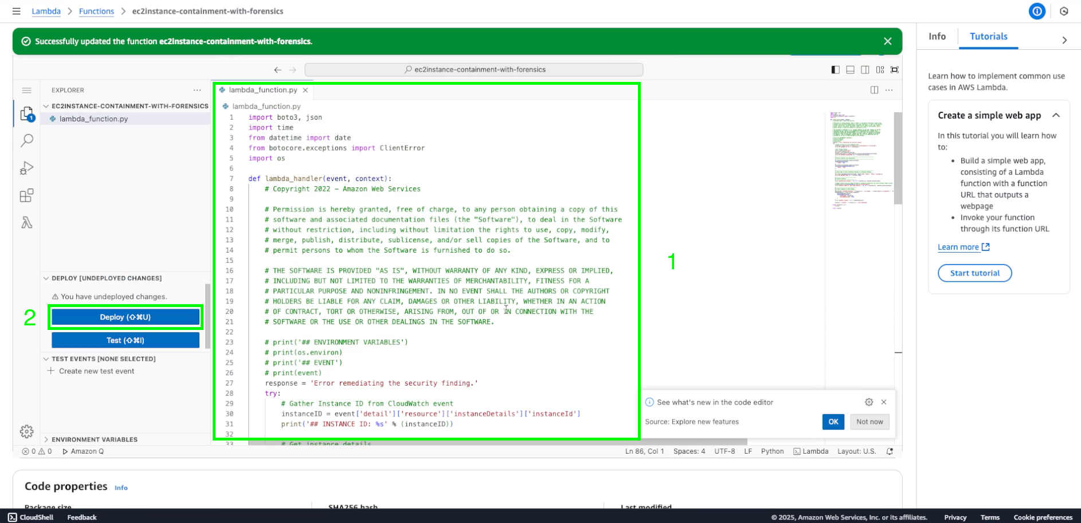The image size is (1081, 523).
Task: Open the Explorer view in activity bar
Action: point(27,114)
